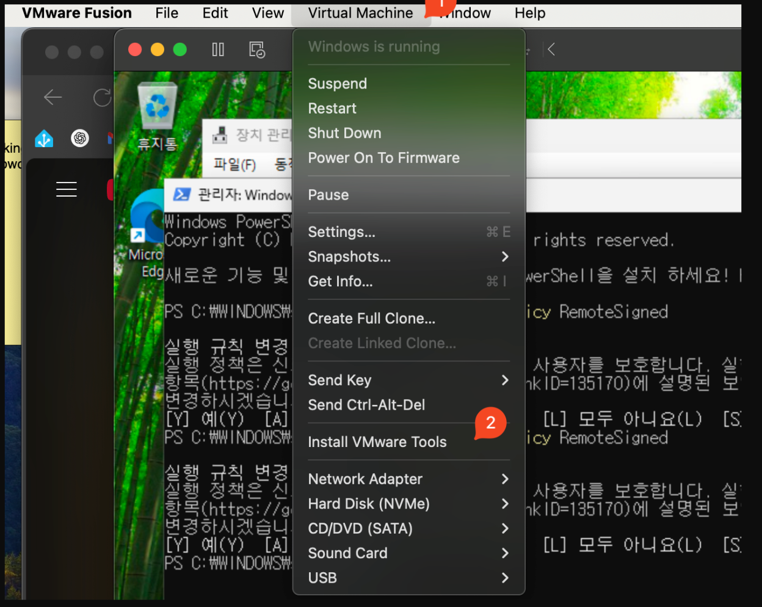Expand the Sound Card submenu
Image resolution: width=762 pixels, height=607 pixels.
coord(505,553)
